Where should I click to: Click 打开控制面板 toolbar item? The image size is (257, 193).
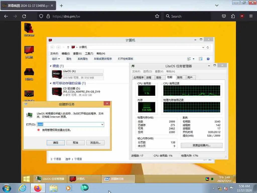[x=125, y=59]
